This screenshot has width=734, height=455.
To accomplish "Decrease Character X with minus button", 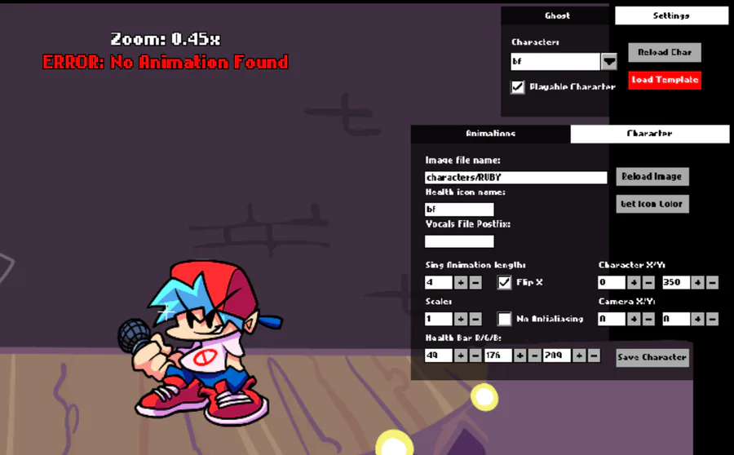I will (x=648, y=282).
